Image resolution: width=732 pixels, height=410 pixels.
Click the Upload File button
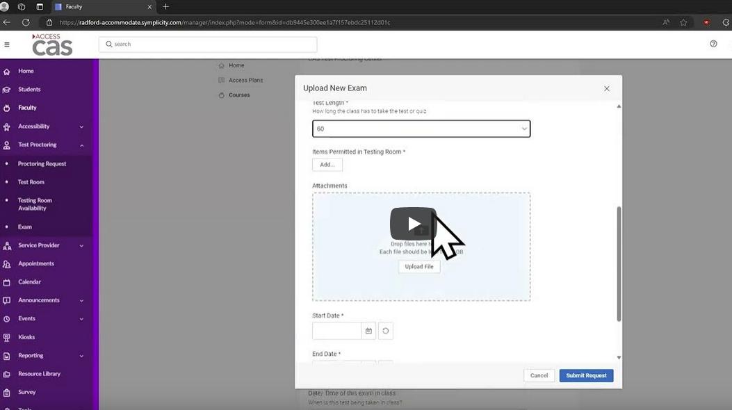click(x=418, y=267)
